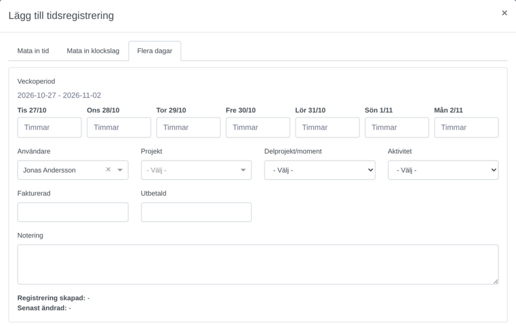Click the Lör 31/10 day label
Image resolution: width=516 pixels, height=326 pixels.
pos(310,110)
